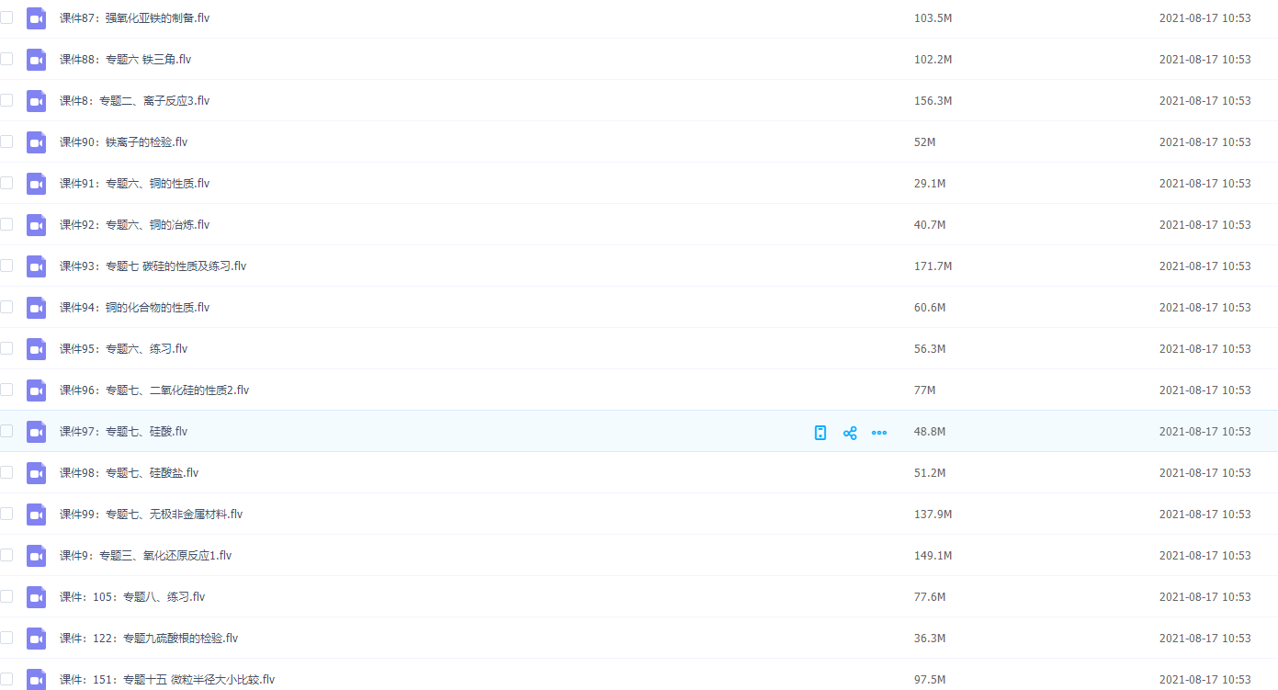
Task: Open file 课件98：专题七、硅酸盐.flv
Action: coord(129,473)
